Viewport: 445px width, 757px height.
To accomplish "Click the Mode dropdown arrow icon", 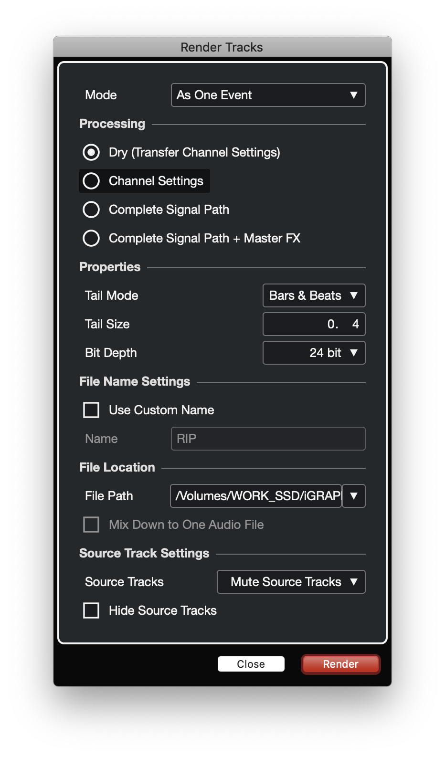I will pyautogui.click(x=354, y=95).
